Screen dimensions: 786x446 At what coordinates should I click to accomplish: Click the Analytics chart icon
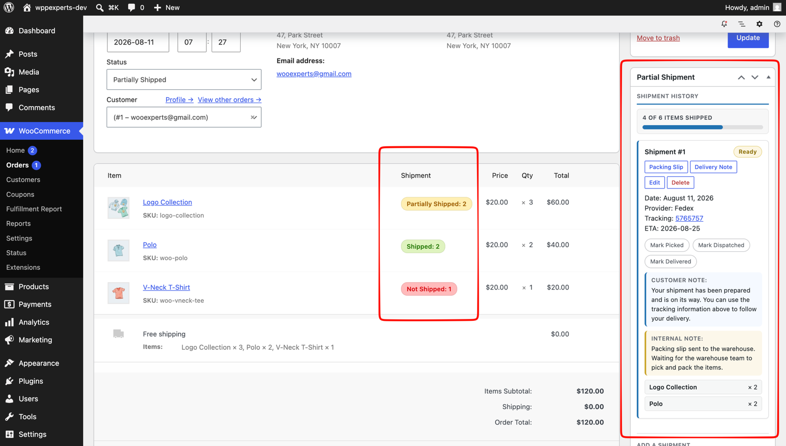[9, 322]
